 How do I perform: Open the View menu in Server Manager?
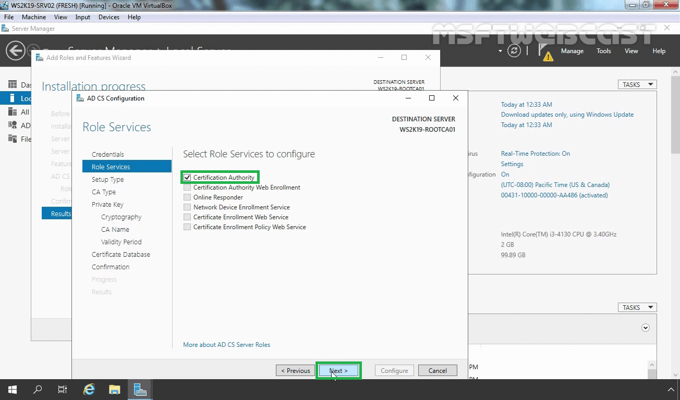[x=632, y=51]
